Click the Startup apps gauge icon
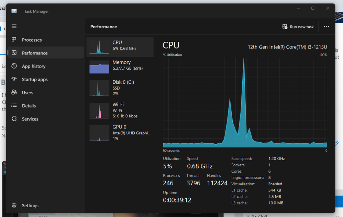 (14, 79)
